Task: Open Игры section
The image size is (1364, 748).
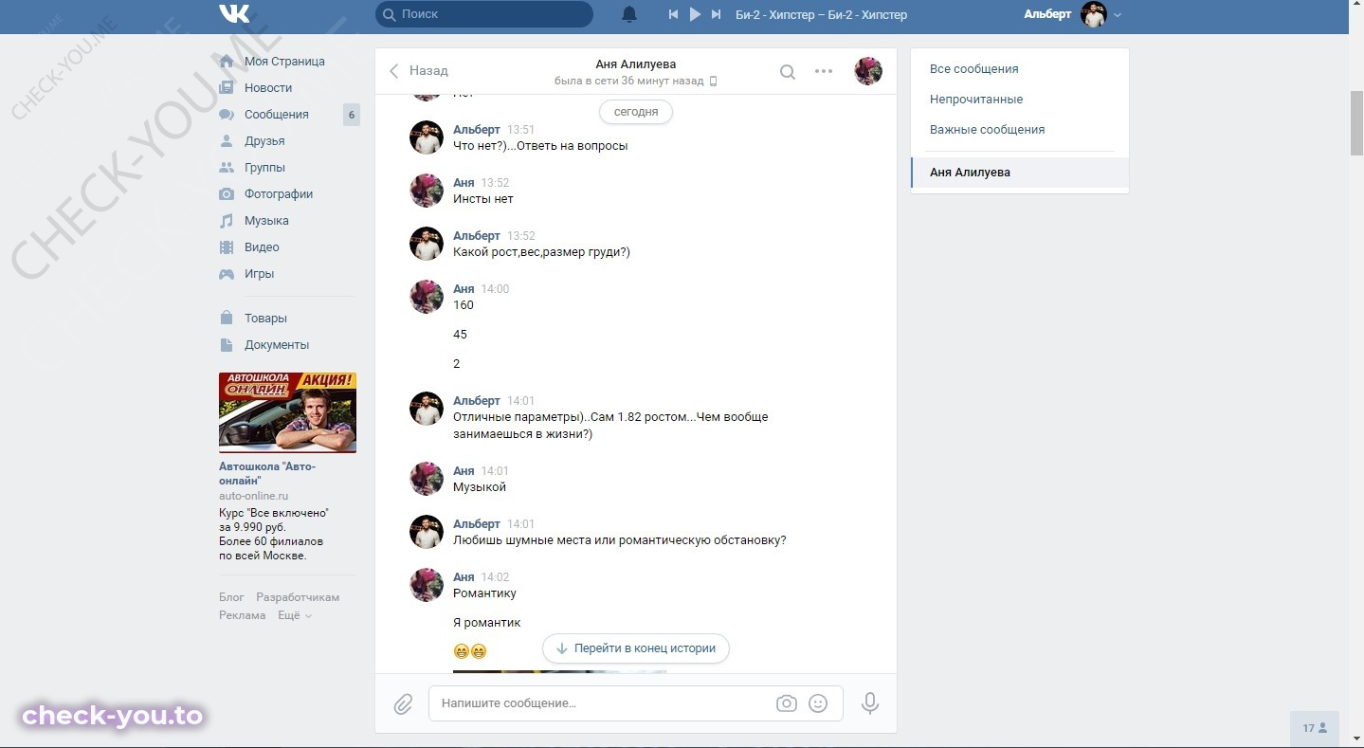Action: point(259,273)
